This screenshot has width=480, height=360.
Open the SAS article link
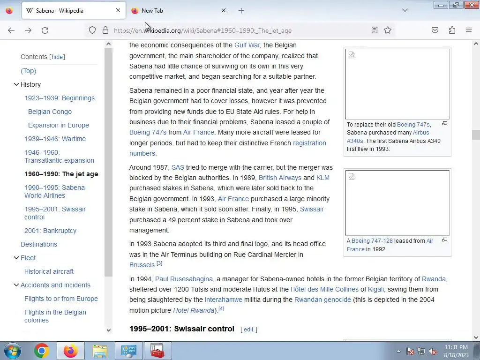(178, 167)
